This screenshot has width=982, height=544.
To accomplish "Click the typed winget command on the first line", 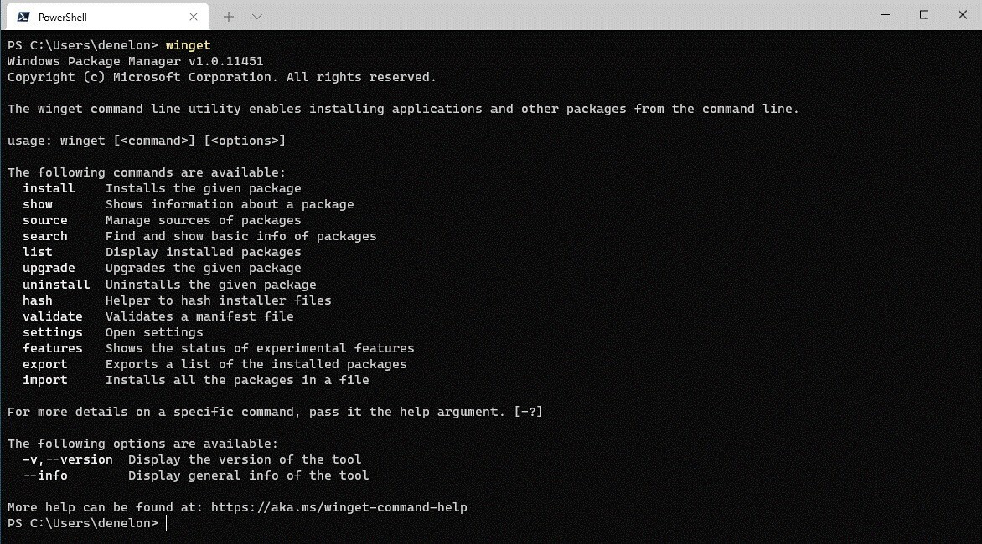I will tap(189, 45).
